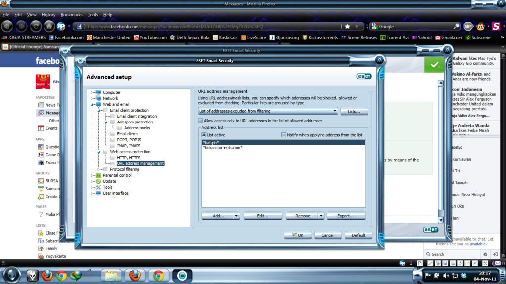Click the Cancel button

[x=327, y=235]
